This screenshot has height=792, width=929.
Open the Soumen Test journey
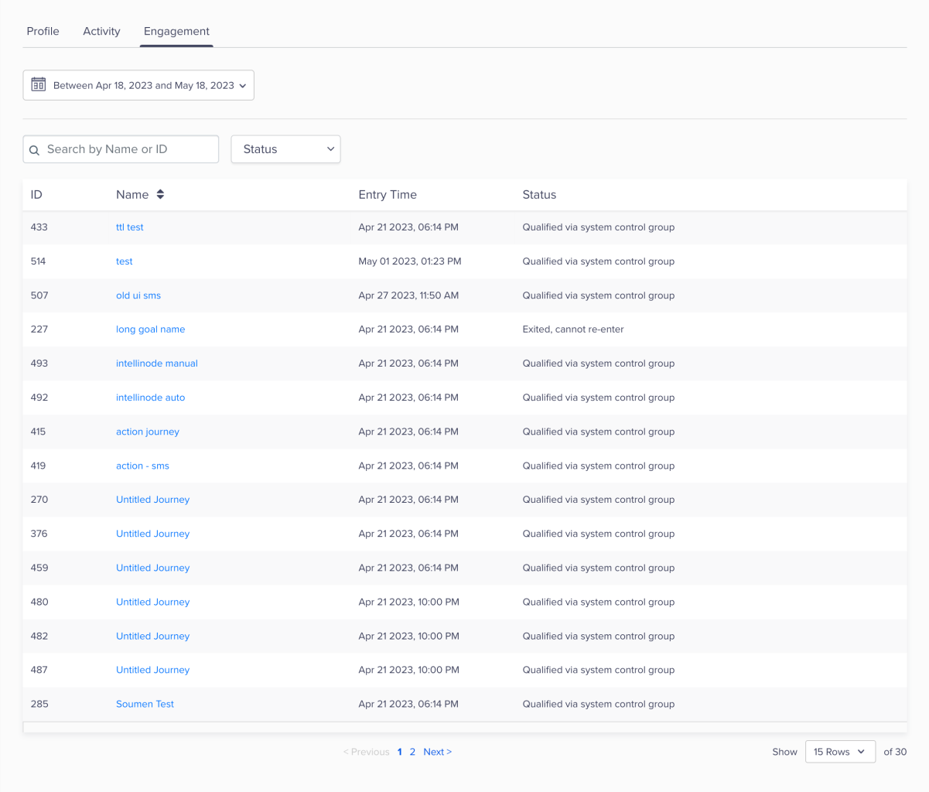coord(145,704)
